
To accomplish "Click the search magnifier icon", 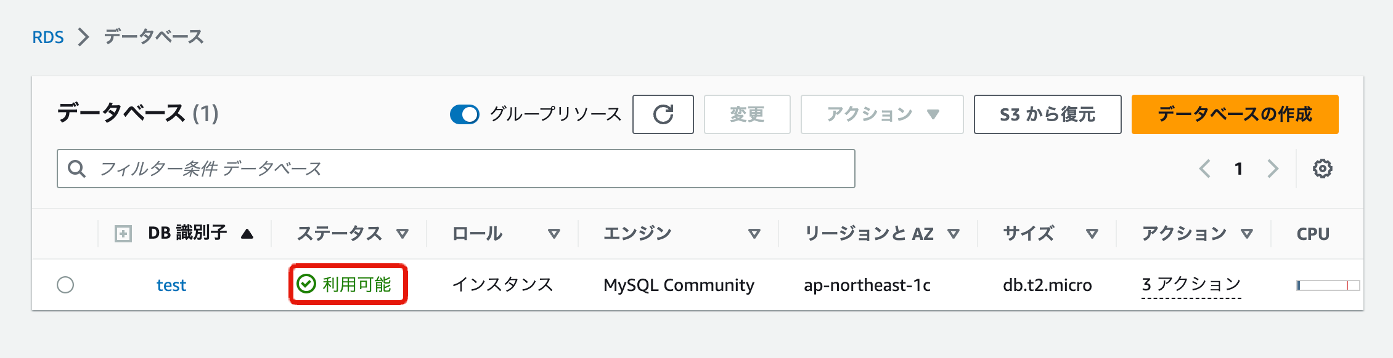I will [x=76, y=169].
